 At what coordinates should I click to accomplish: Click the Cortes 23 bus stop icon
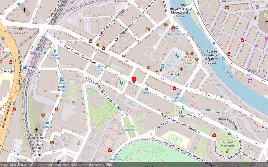(x=99, y=66)
